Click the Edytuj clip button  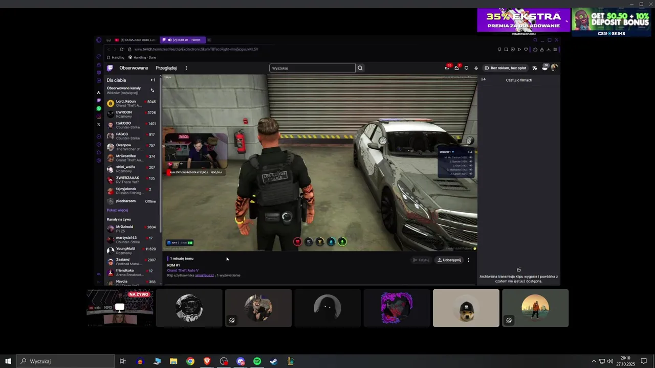coord(421,260)
